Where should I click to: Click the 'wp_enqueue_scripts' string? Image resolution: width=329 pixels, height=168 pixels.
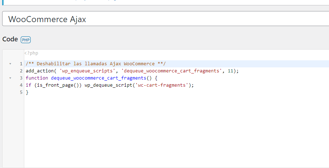(x=87, y=71)
